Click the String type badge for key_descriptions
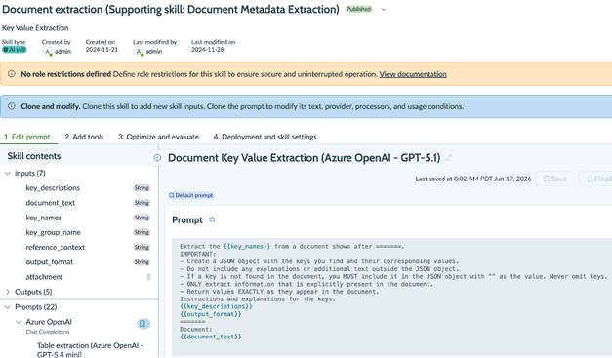612x358 pixels. point(142,188)
